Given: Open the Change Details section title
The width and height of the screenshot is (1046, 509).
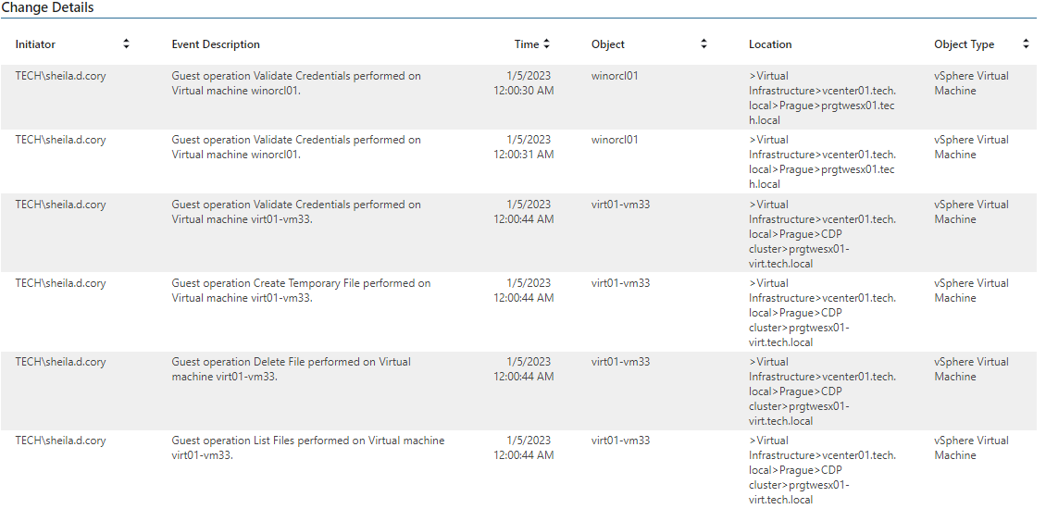Looking at the screenshot, I should [47, 8].
